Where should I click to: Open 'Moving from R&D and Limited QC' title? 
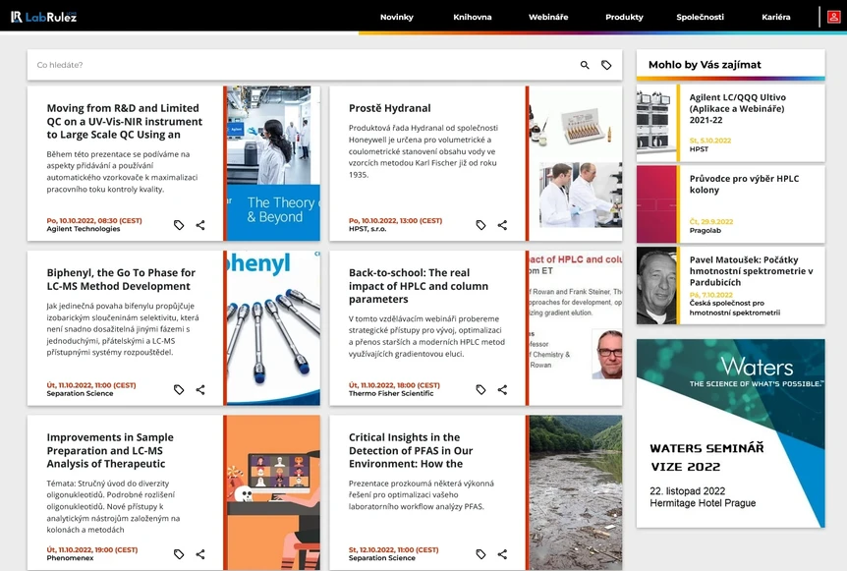pos(125,122)
